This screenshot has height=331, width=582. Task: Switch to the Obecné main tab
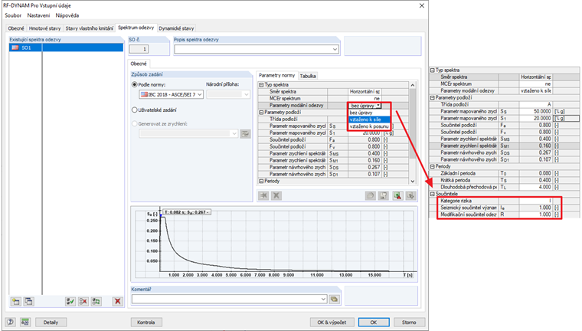coord(16,28)
